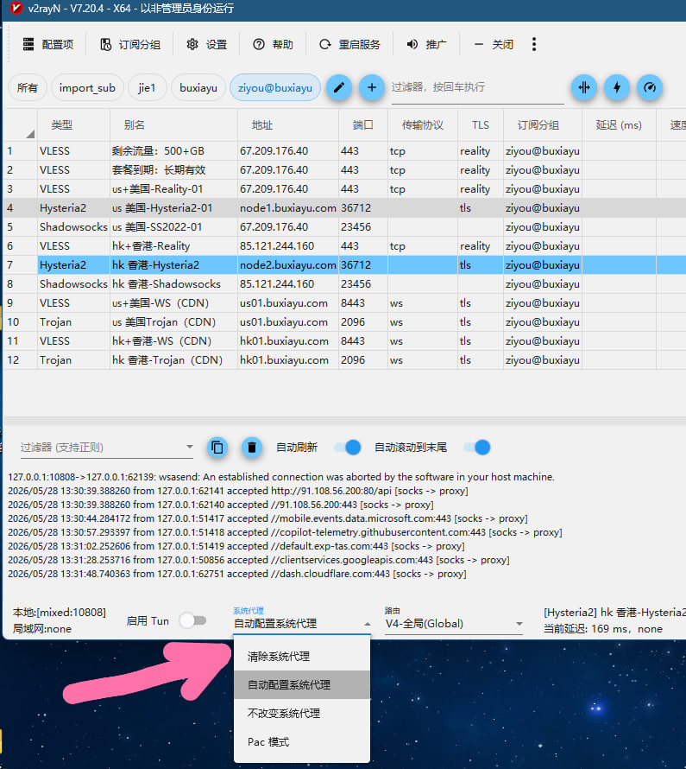This screenshot has height=769, width=686.
Task: Select server us+美国-Reality-01
Action: click(344, 189)
